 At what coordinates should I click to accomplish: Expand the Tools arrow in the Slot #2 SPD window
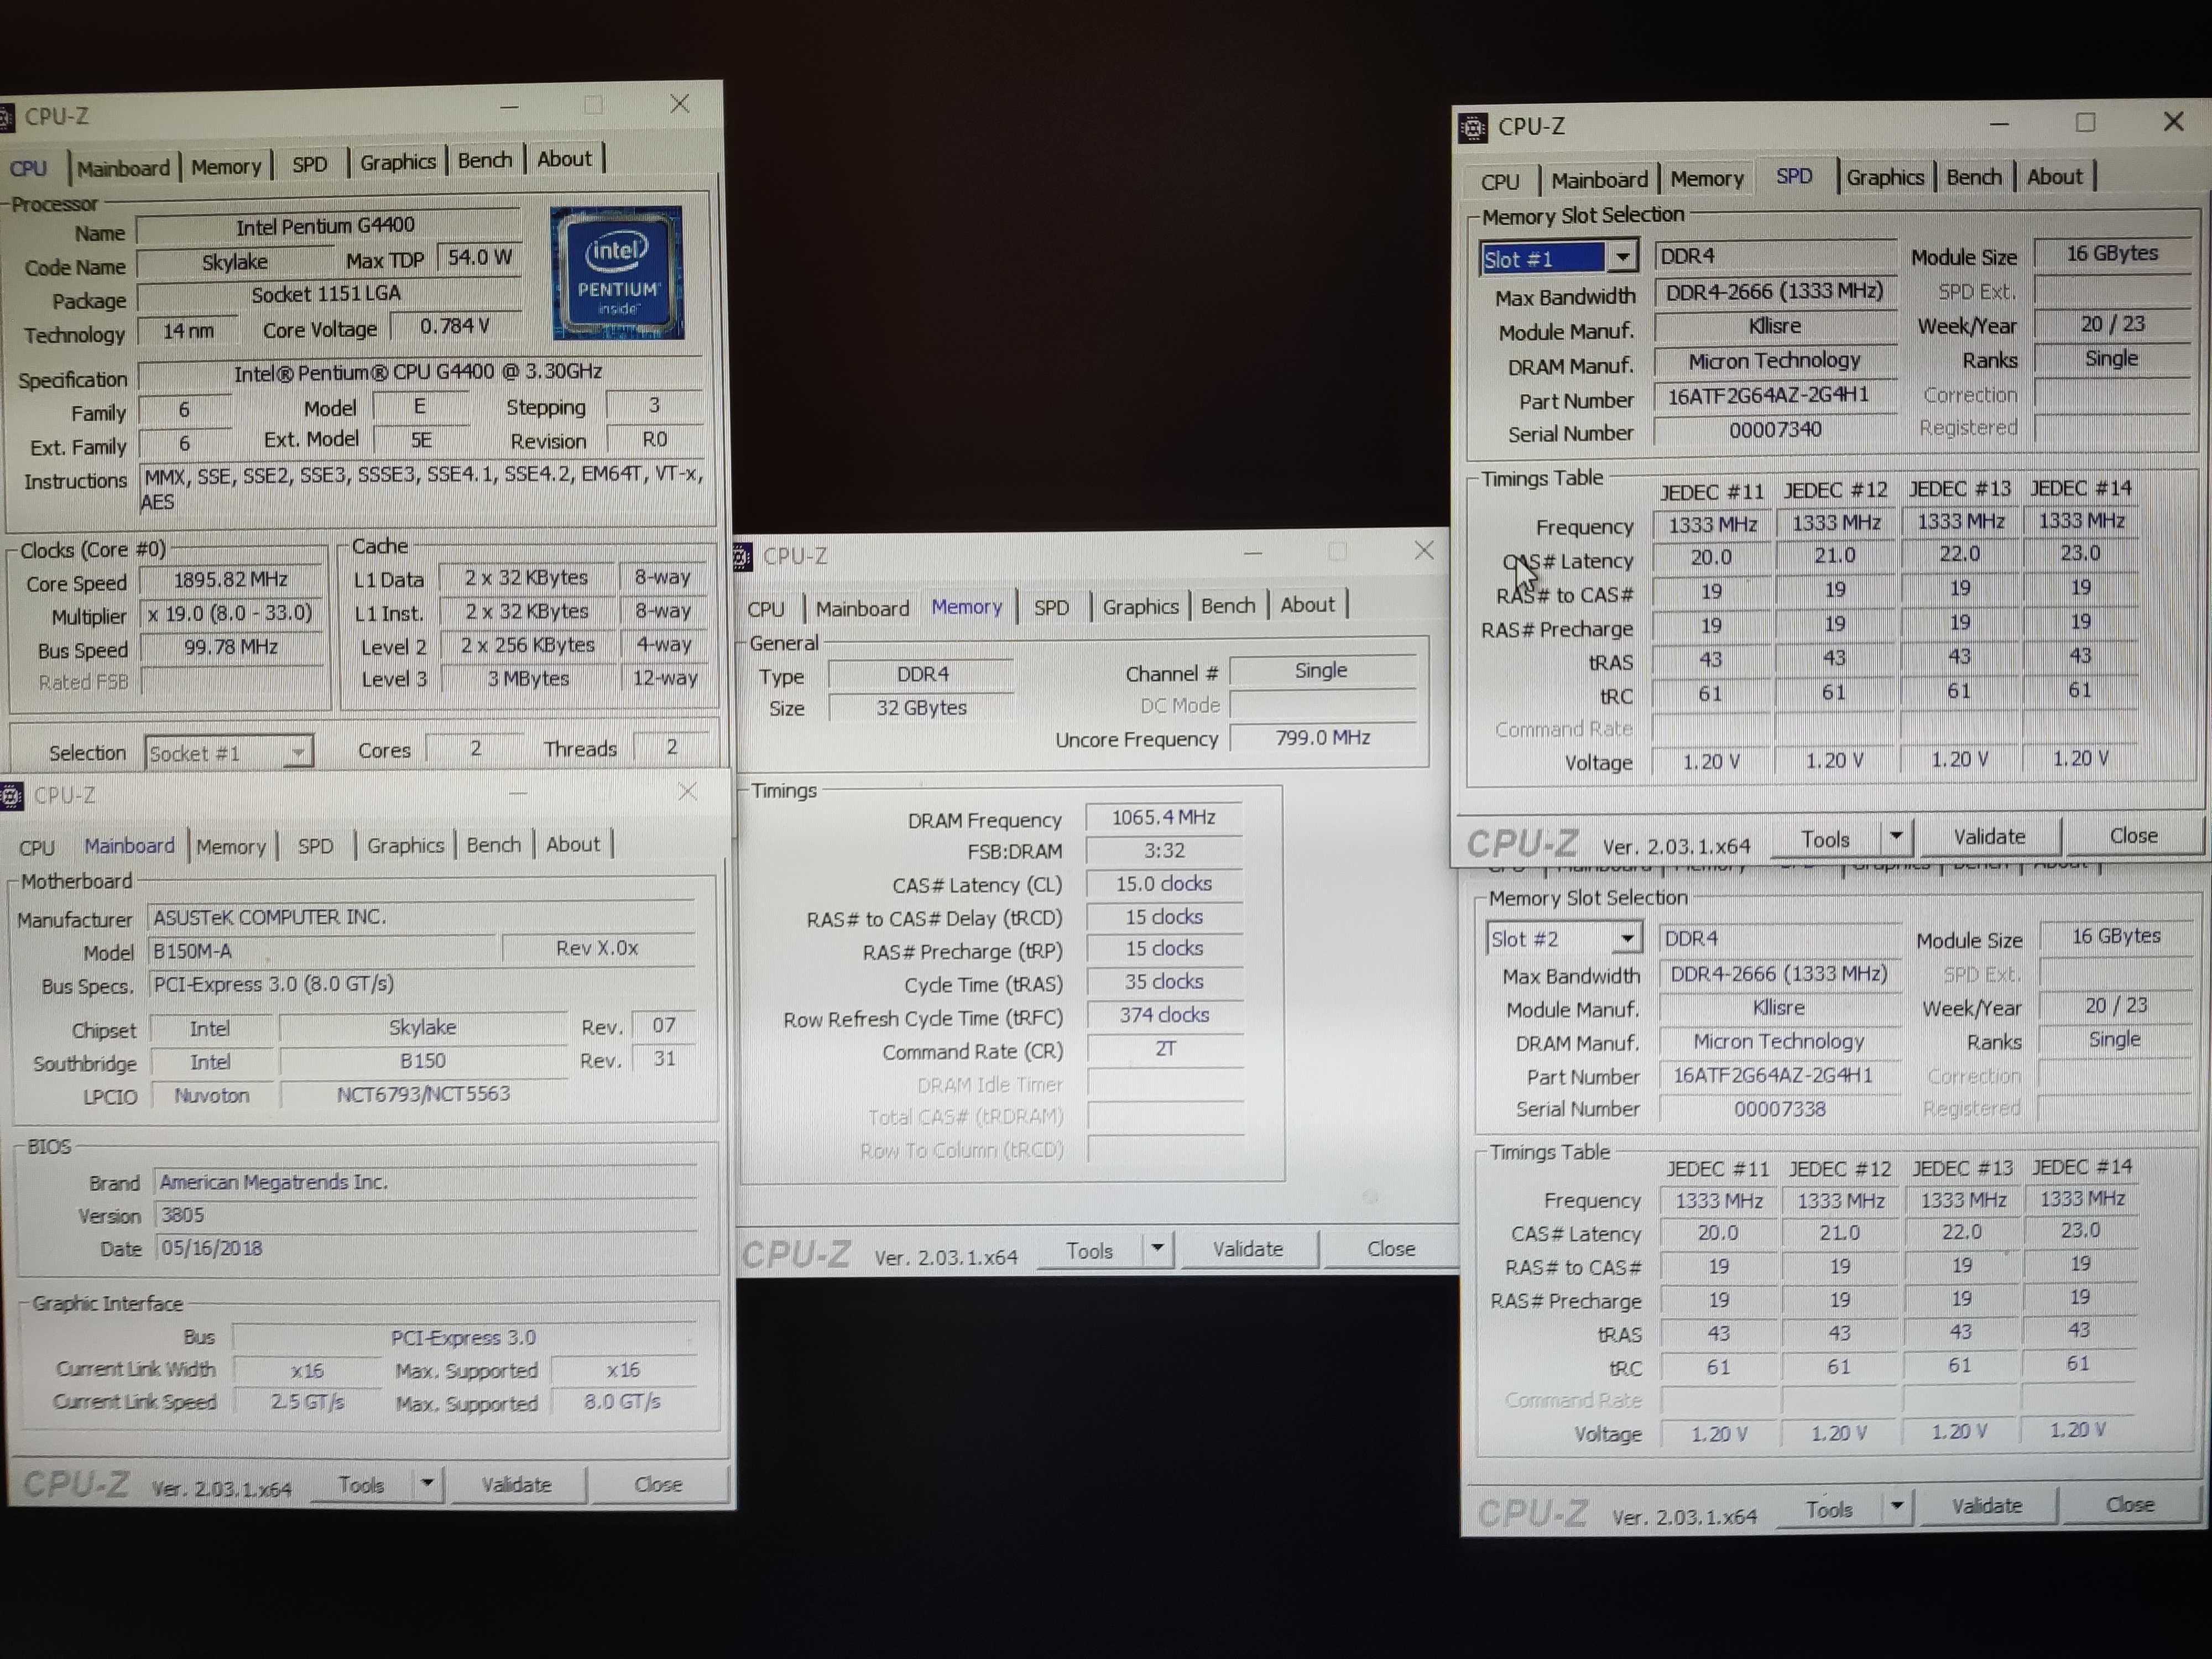1896,1506
